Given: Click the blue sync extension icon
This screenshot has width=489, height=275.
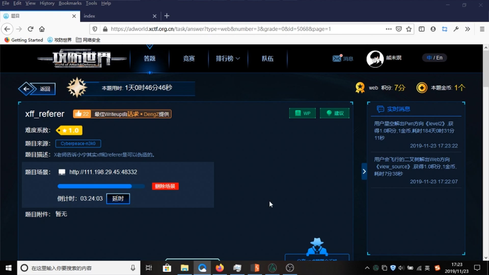Looking at the screenshot, I should [445, 29].
